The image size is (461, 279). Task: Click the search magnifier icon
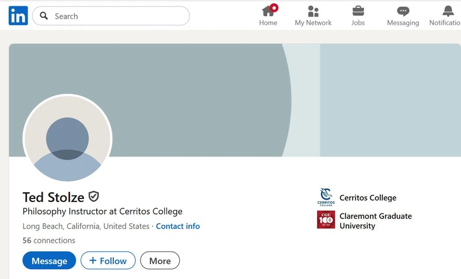coord(44,16)
